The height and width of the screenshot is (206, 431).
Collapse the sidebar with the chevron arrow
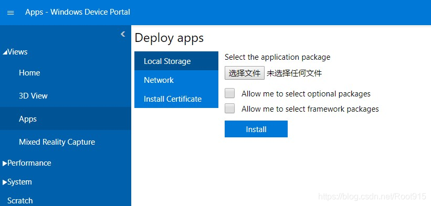coord(123,34)
